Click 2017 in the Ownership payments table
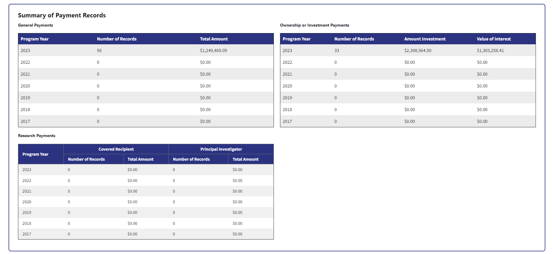The width and height of the screenshot is (553, 254). click(x=287, y=121)
